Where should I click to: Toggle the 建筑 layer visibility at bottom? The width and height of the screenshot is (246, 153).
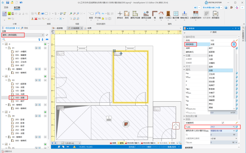pos(120,143)
